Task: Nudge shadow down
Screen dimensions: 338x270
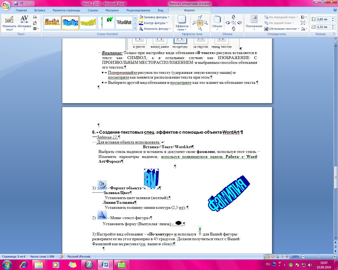Action: click(x=200, y=28)
